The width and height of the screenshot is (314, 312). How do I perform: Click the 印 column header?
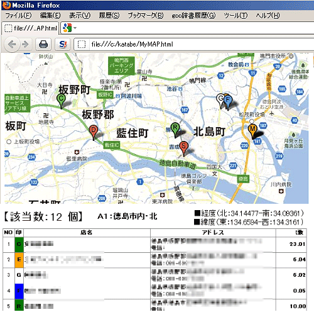click(x=19, y=233)
